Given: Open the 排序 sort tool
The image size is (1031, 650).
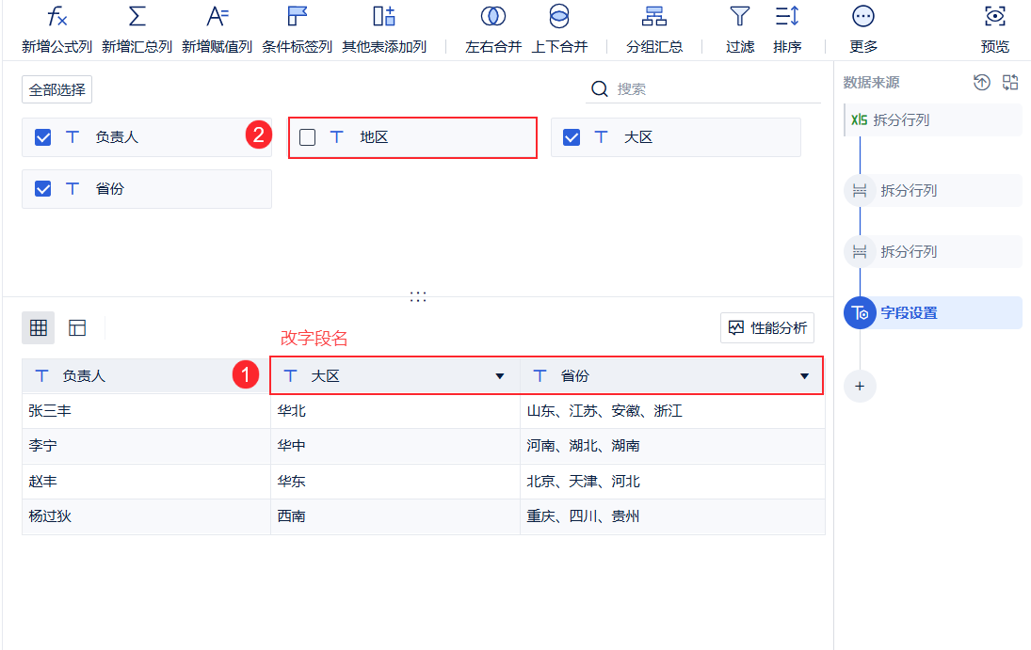Looking at the screenshot, I should [x=787, y=28].
